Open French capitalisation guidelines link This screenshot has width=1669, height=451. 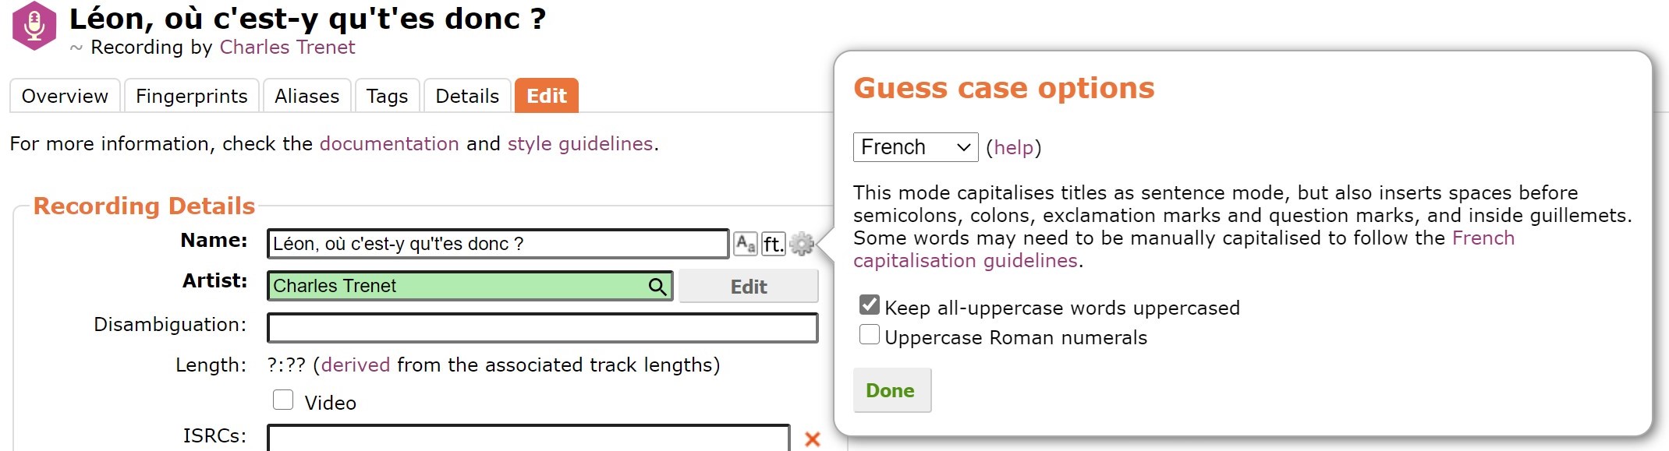1184,249
